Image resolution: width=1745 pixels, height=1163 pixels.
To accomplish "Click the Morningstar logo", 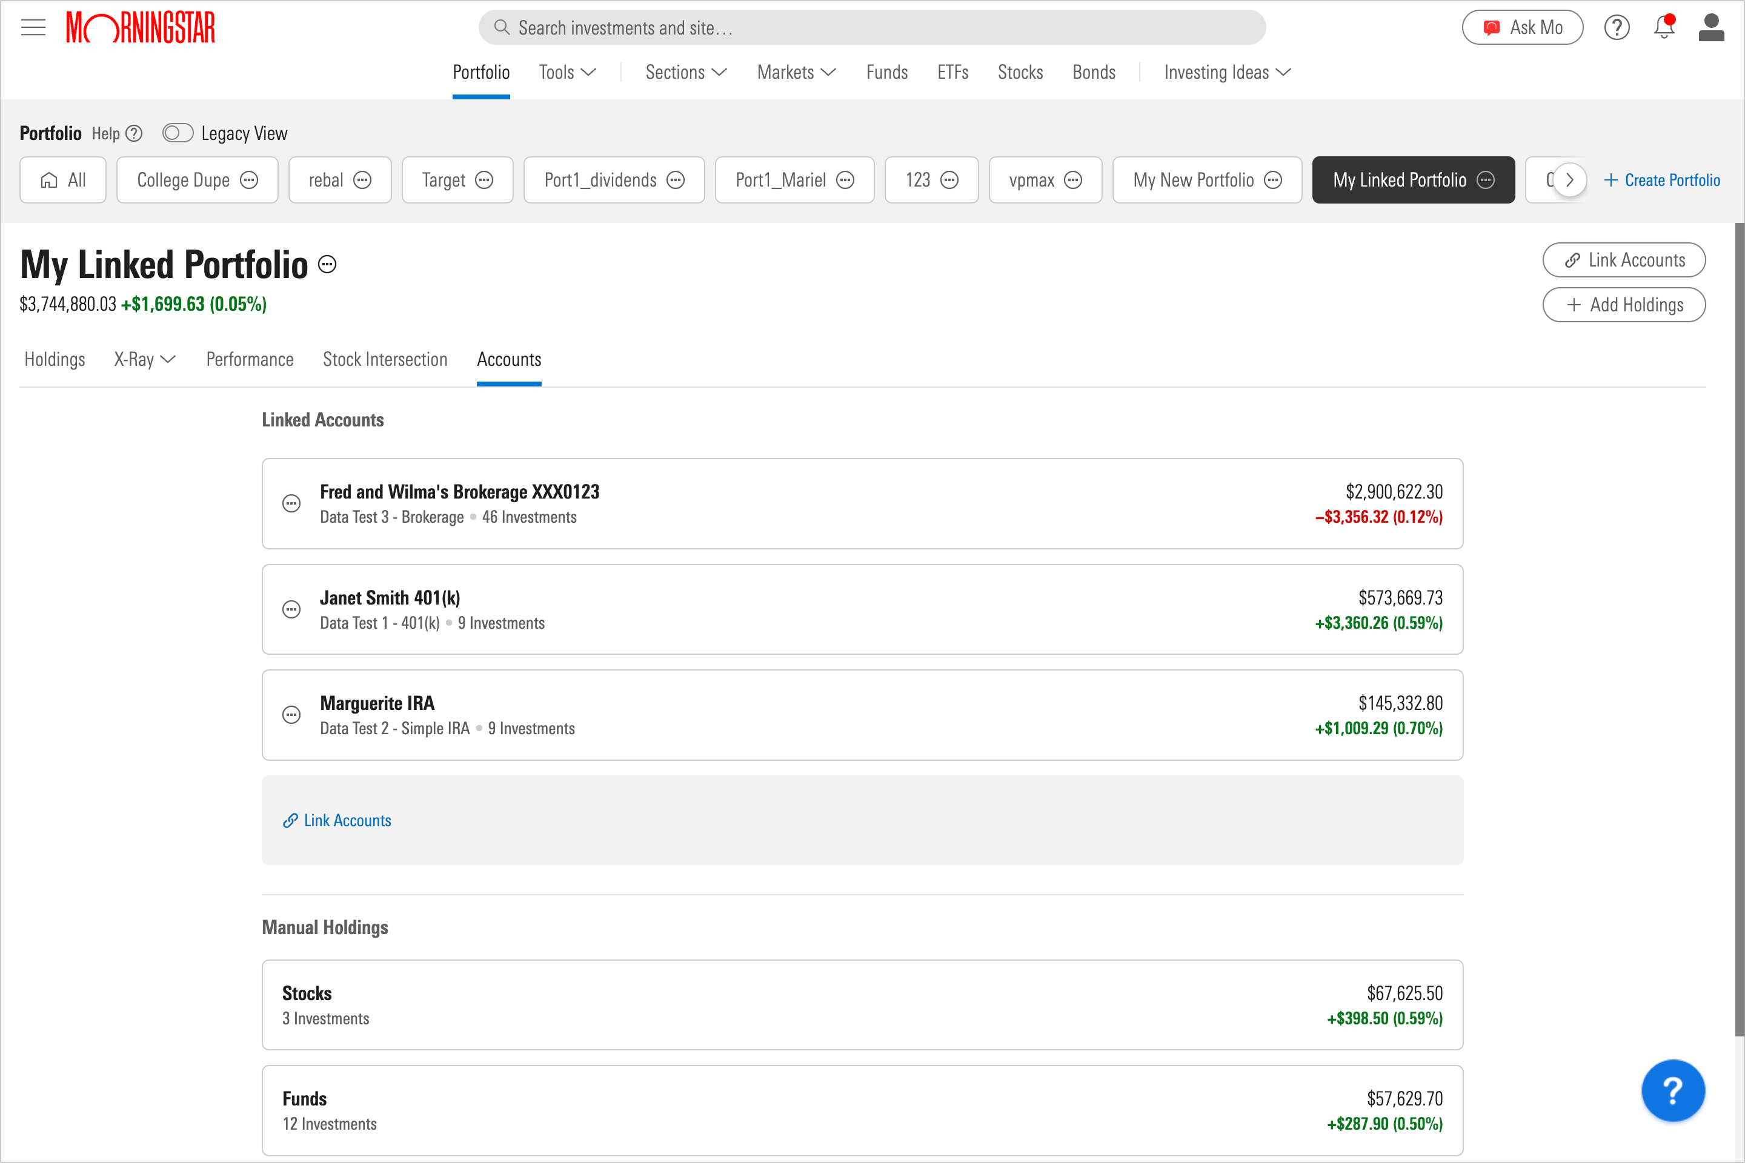I will (140, 27).
